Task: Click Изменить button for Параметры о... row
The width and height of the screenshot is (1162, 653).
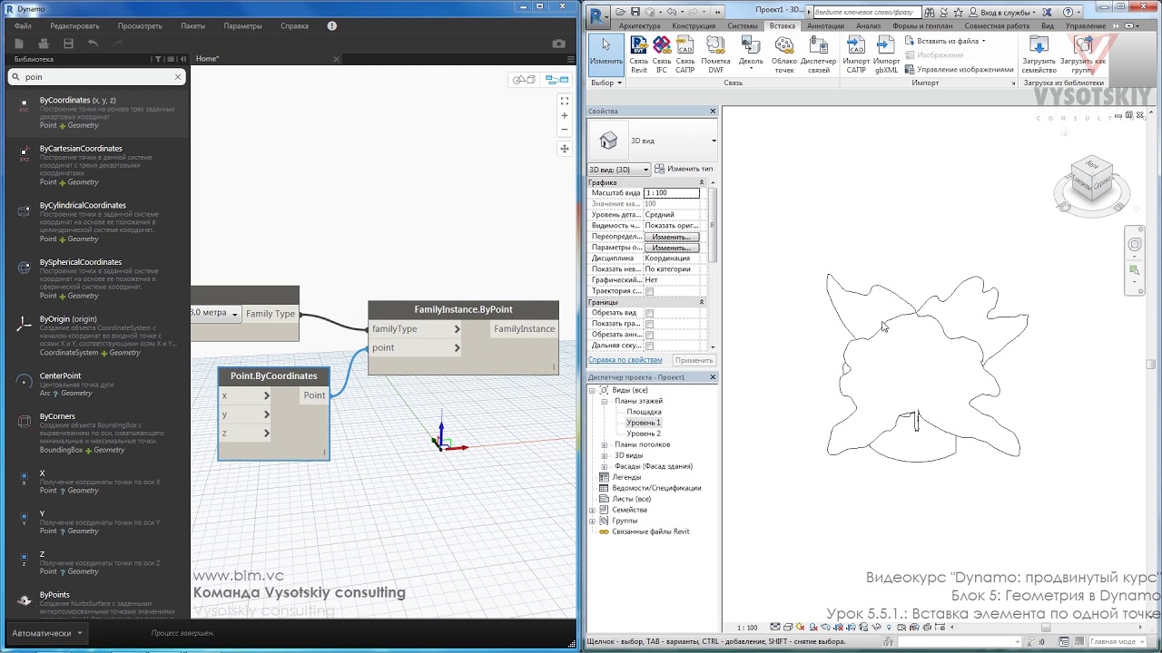Action: (672, 248)
